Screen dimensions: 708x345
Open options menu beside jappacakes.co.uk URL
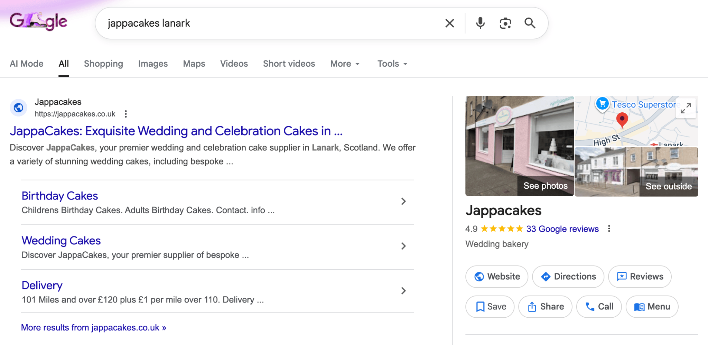coord(126,113)
